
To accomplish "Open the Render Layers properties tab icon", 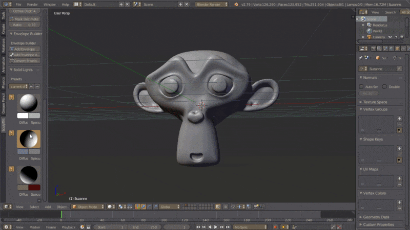I will tap(379, 49).
